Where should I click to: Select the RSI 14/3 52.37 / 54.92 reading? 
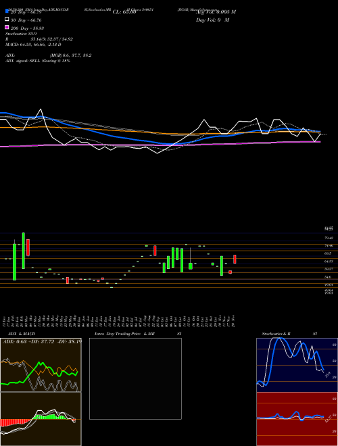(39, 39)
